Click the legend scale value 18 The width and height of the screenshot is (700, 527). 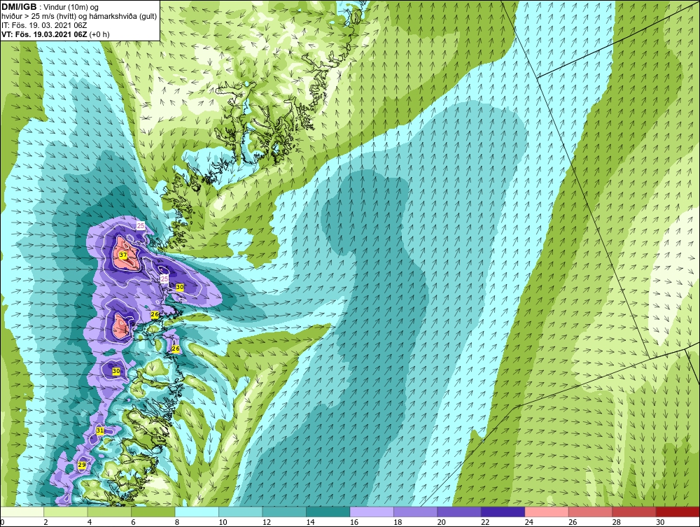[x=398, y=522]
